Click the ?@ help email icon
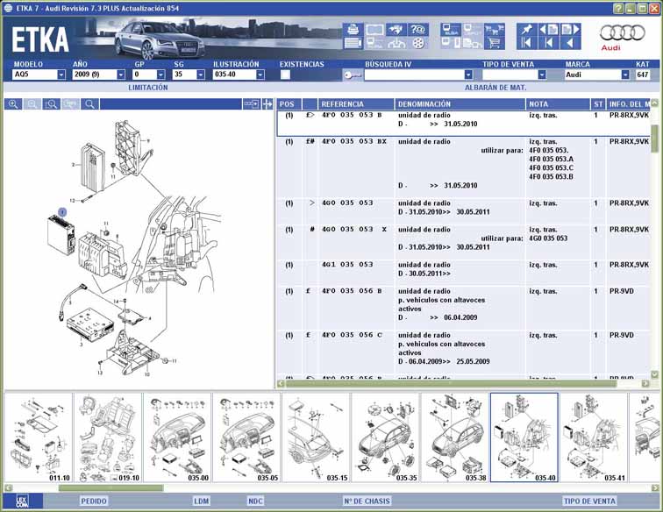Viewport: 663px width, 512px height. click(x=417, y=30)
